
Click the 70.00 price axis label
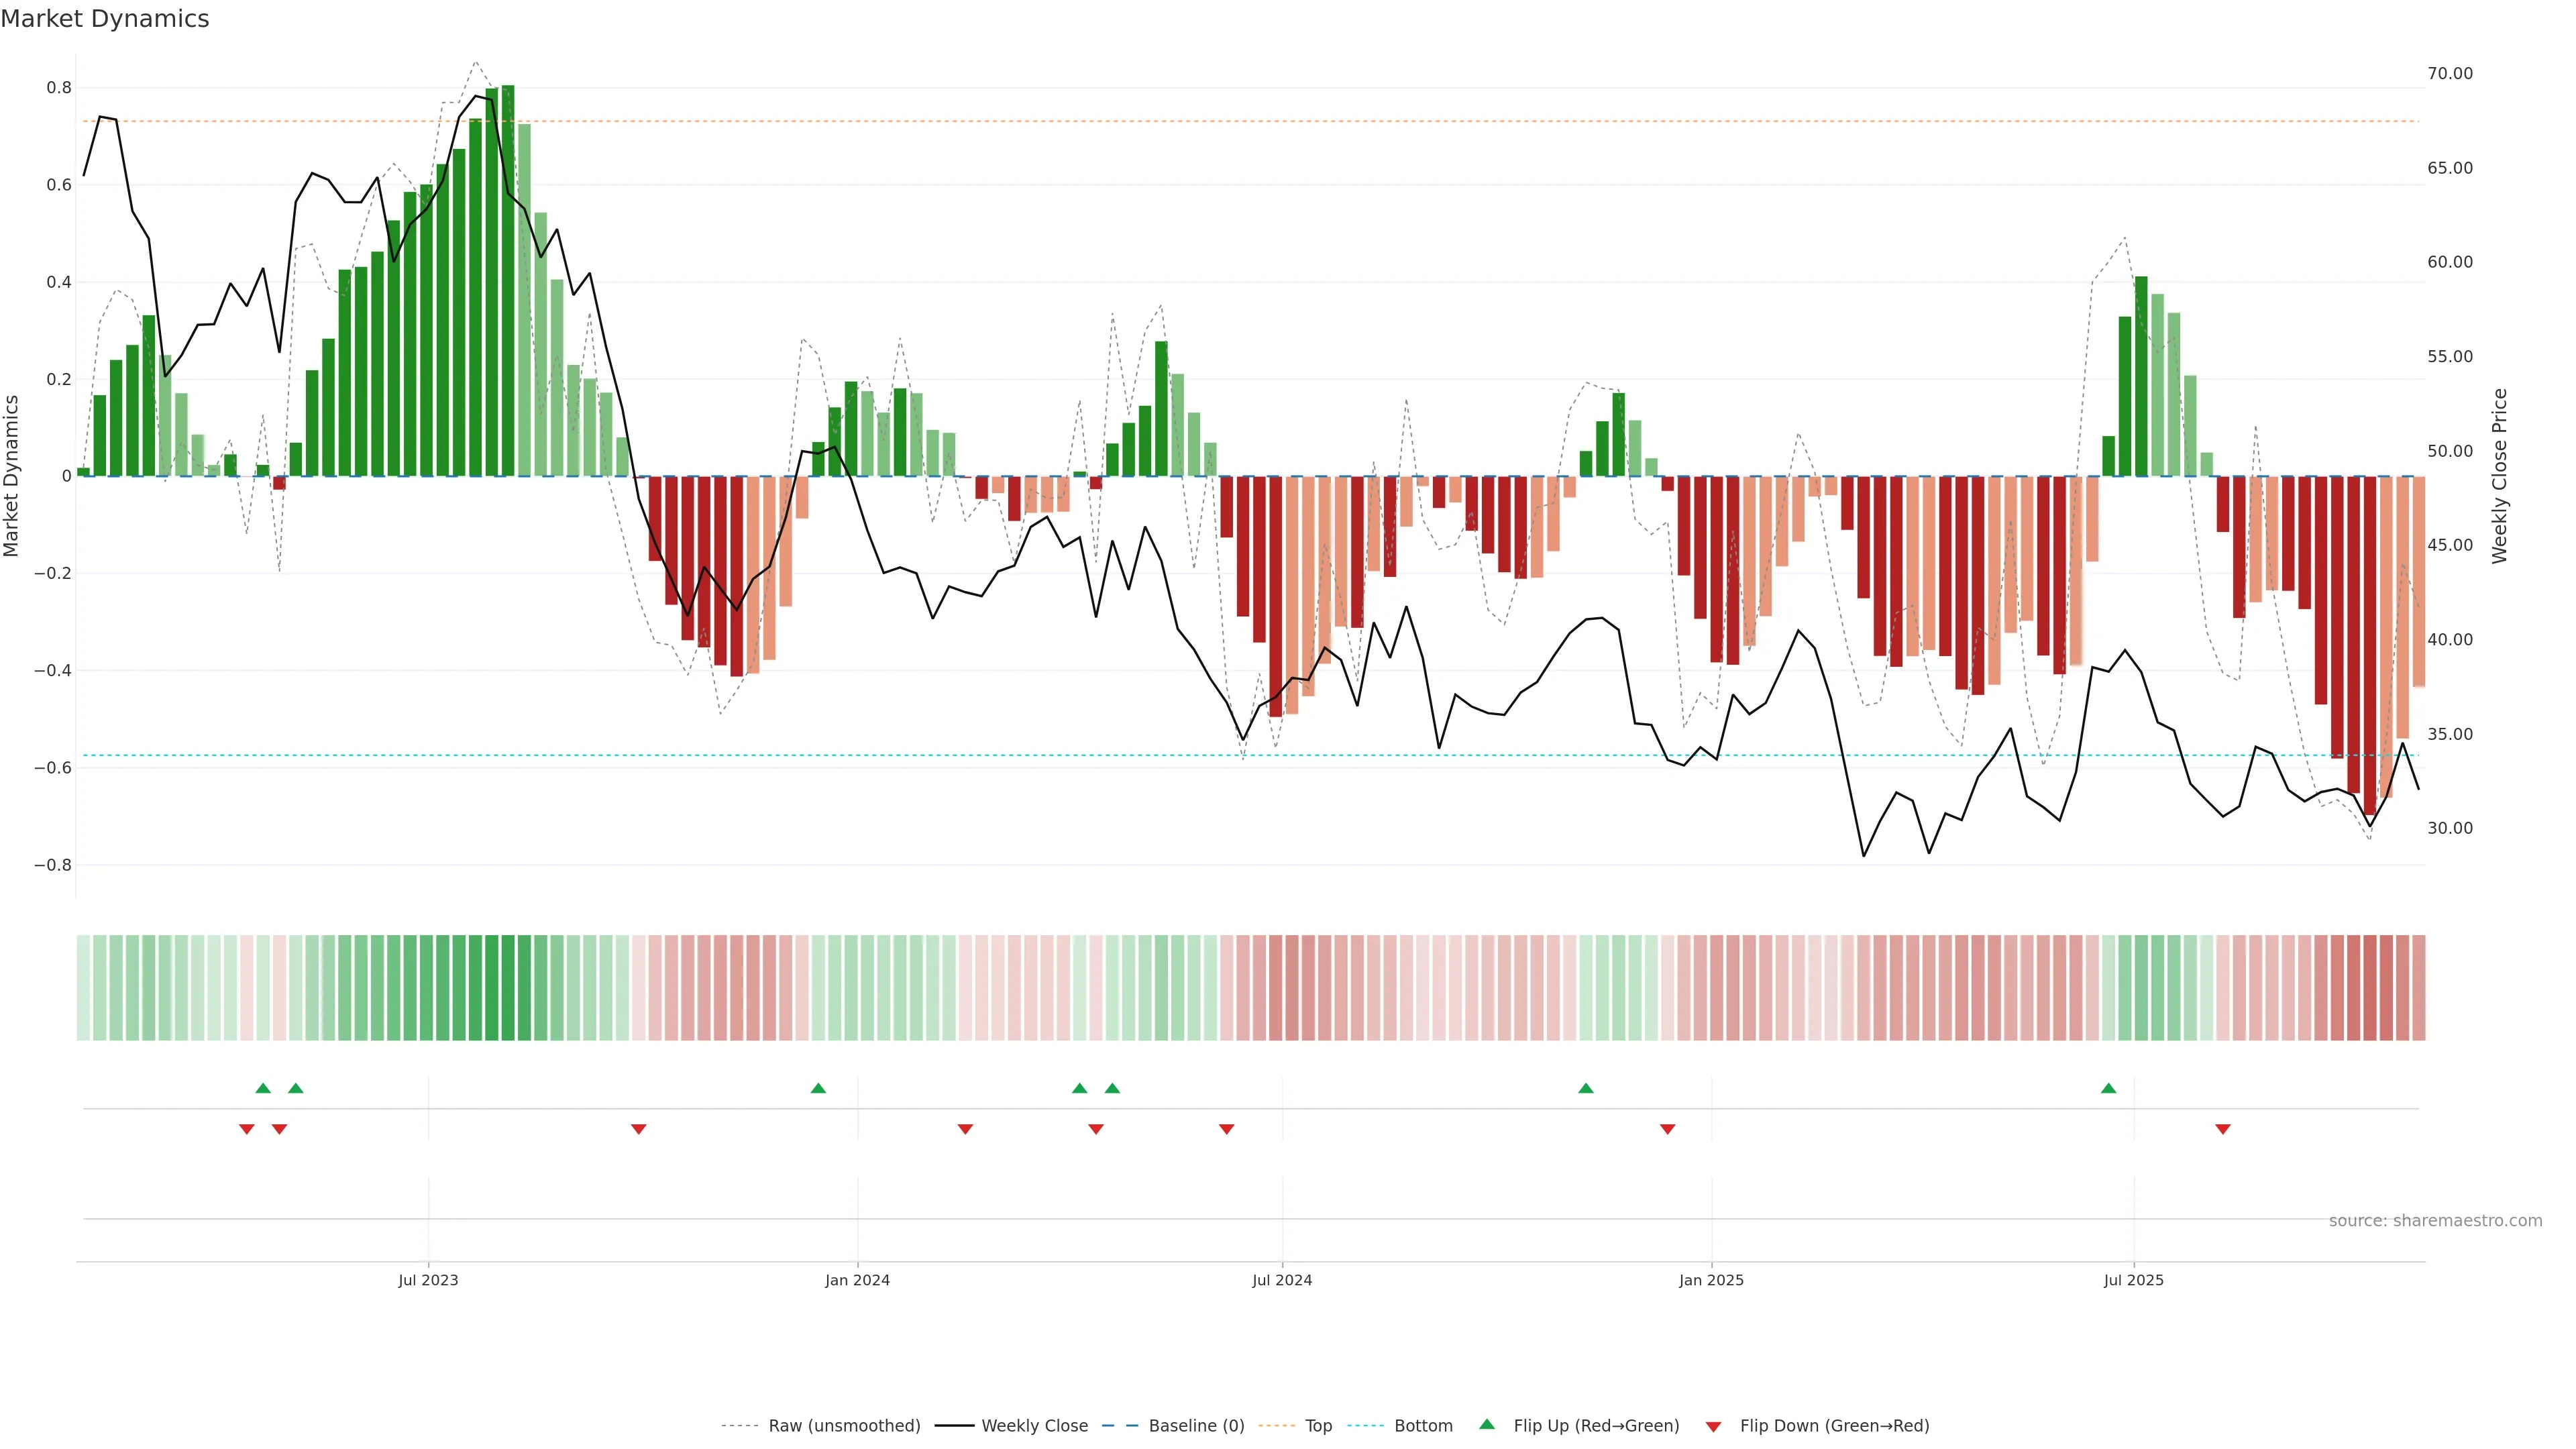pos(2449,73)
